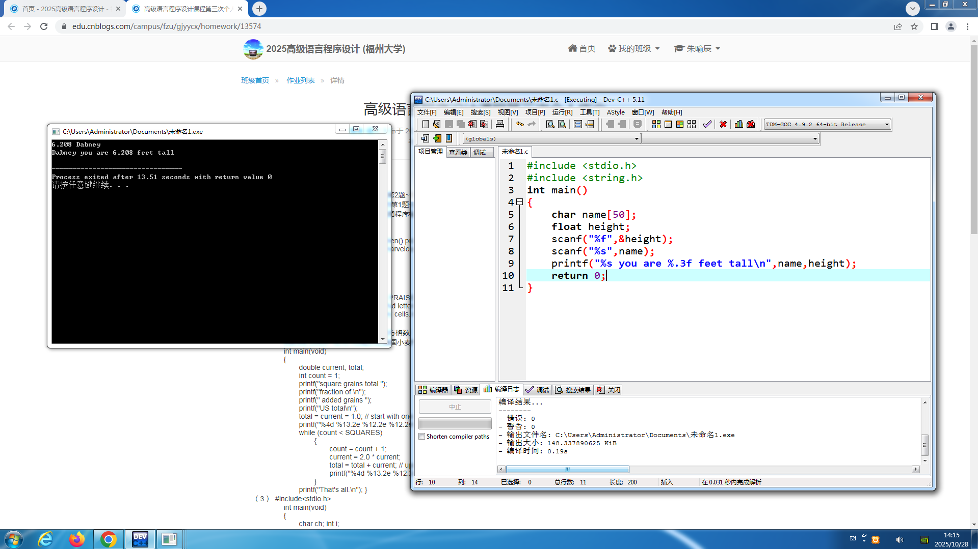978x549 pixels.
Task: Click the Dev-C++ taskbar icon
Action: click(140, 539)
